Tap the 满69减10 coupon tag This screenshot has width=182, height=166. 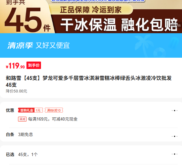(54, 110)
